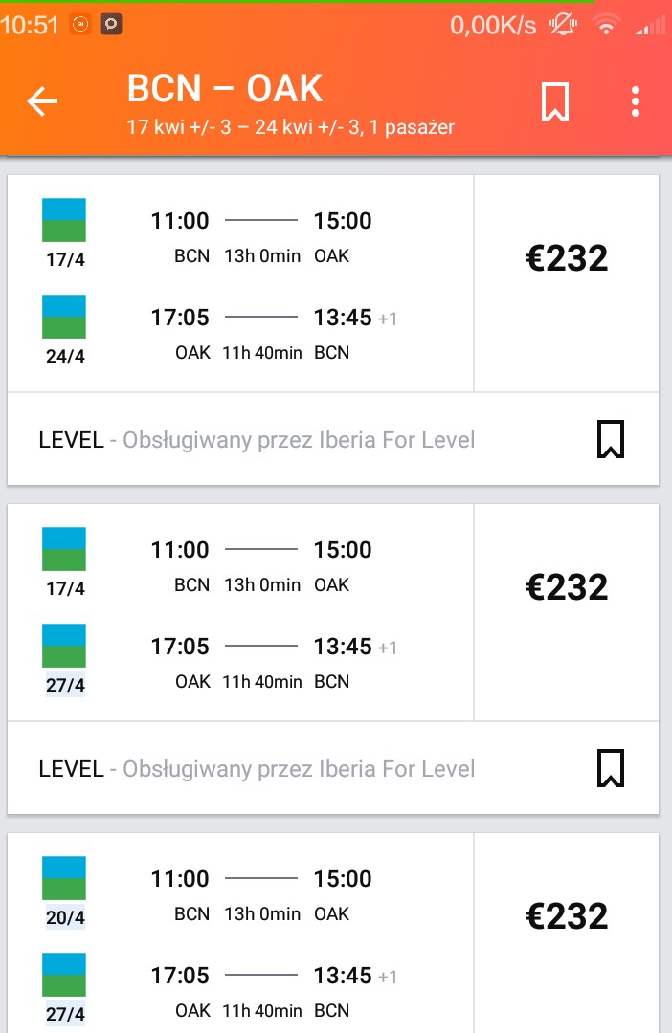This screenshot has height=1033, width=672.
Task: Bookmark the first LEVEL flight (17/4–24/4)
Action: coord(611,439)
